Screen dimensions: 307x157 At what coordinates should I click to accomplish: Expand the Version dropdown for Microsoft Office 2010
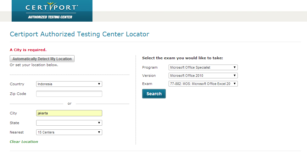[x=203, y=76]
